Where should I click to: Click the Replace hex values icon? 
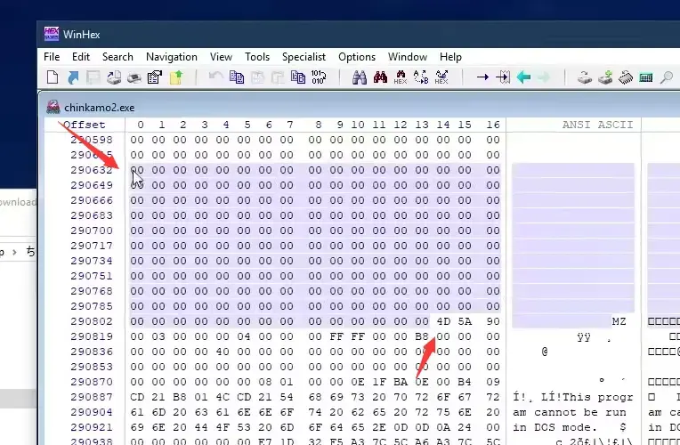click(441, 77)
